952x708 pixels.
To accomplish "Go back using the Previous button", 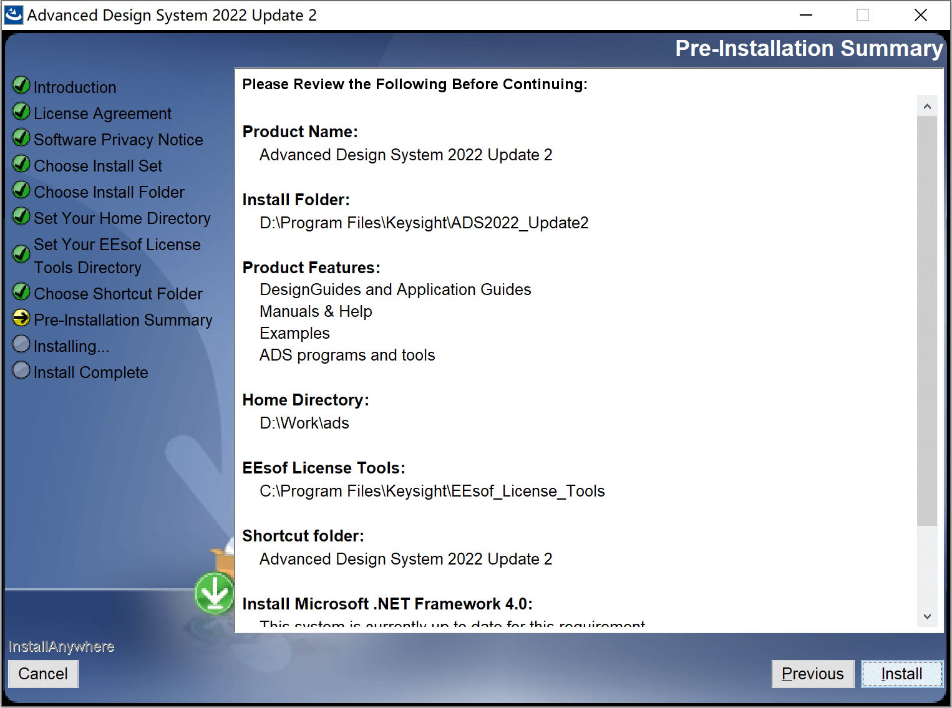I will pos(812,674).
